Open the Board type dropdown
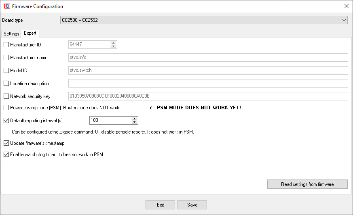Screen dimensions: 353x215 (204, 20)
